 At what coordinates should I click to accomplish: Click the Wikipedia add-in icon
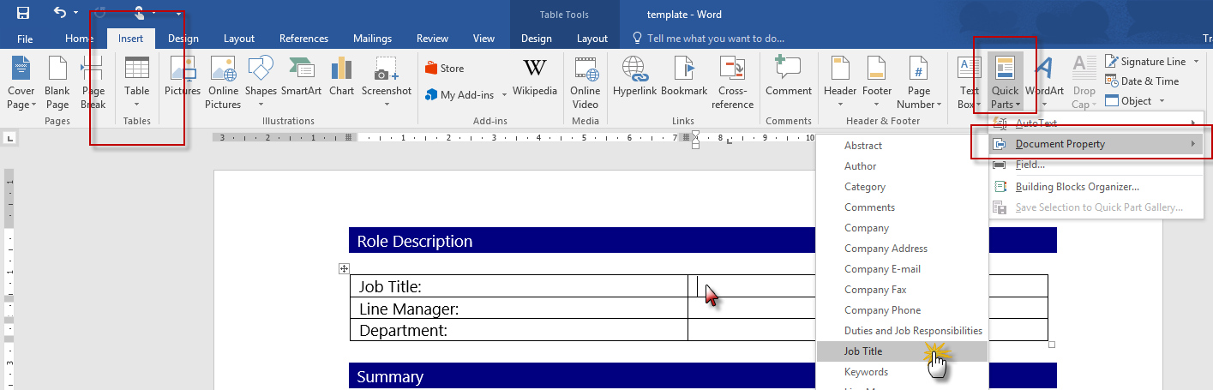click(x=535, y=77)
